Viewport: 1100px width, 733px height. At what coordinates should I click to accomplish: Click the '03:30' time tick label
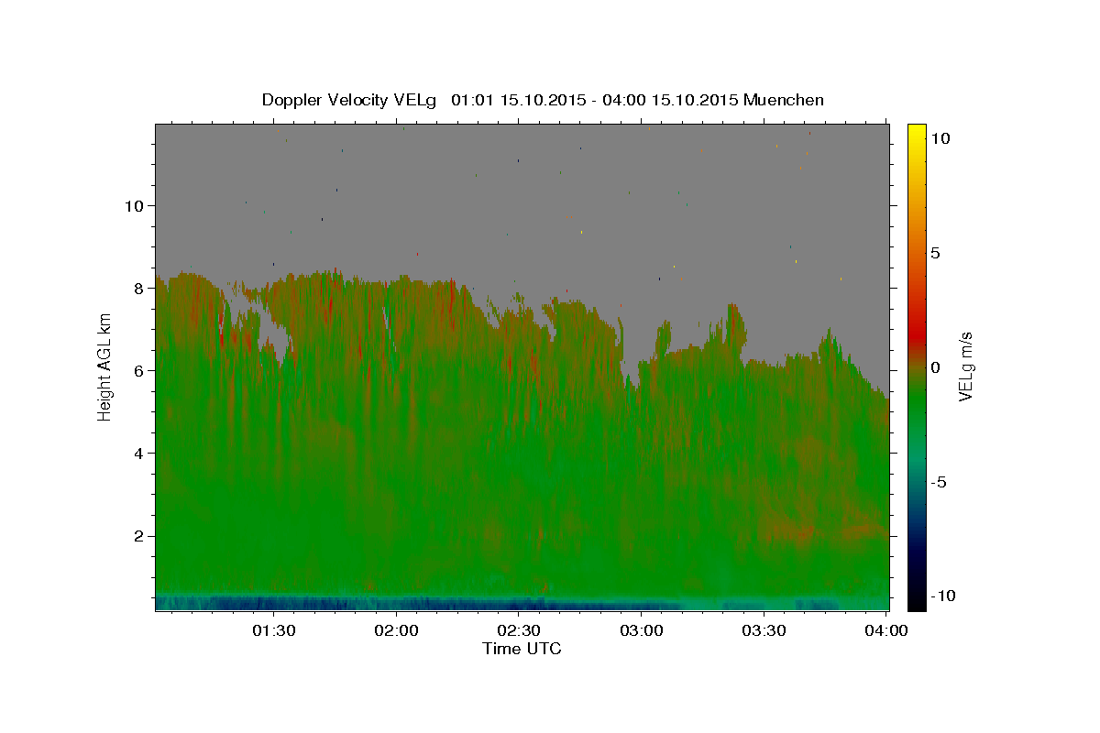point(764,630)
